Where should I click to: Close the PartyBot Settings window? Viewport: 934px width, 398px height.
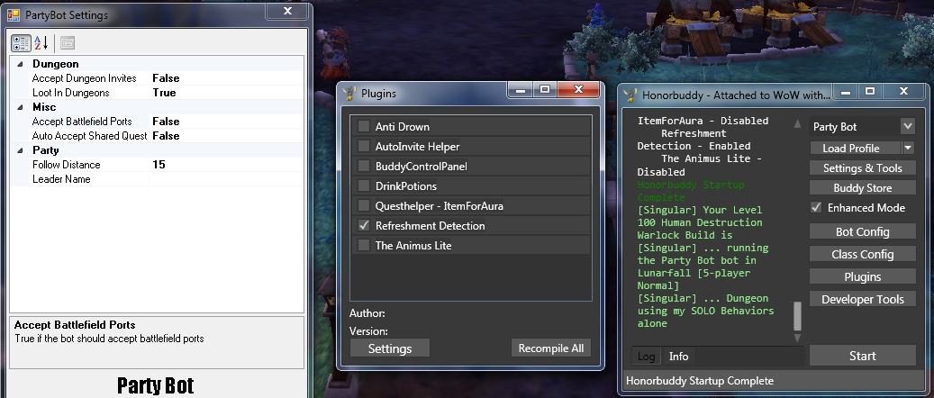click(x=287, y=11)
